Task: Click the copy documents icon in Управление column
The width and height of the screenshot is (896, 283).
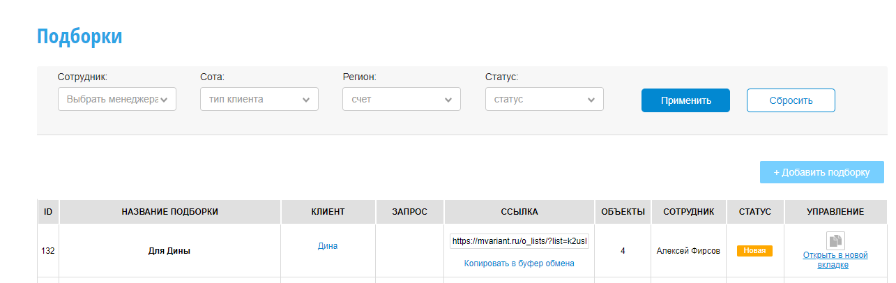Action: (x=835, y=241)
